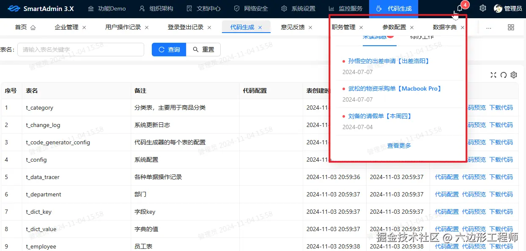Click 代码配置 for t_data_tracer row
The height and width of the screenshot is (251, 526).
pyautogui.click(x=447, y=177)
